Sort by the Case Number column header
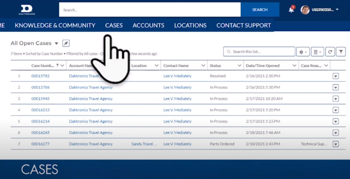350x179 pixels. [43, 65]
